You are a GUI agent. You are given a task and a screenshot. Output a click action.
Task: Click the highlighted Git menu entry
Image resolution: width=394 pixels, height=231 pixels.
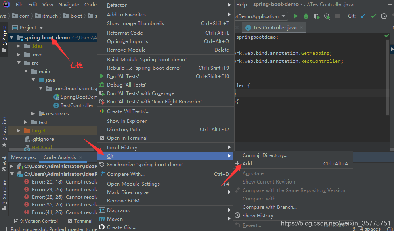(166, 156)
